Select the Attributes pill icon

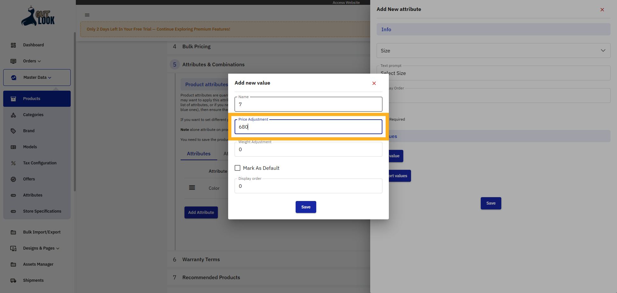13,195
